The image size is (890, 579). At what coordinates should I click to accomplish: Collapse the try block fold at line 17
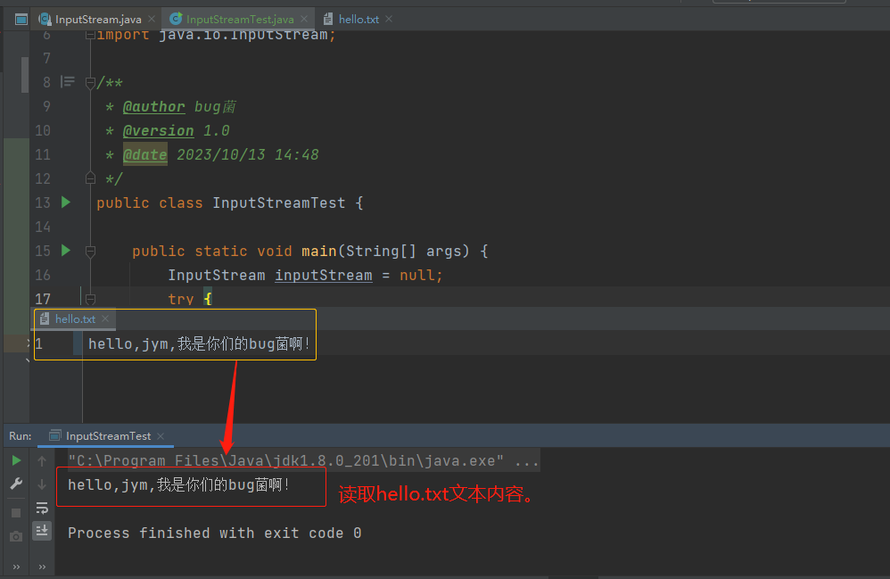point(90,299)
